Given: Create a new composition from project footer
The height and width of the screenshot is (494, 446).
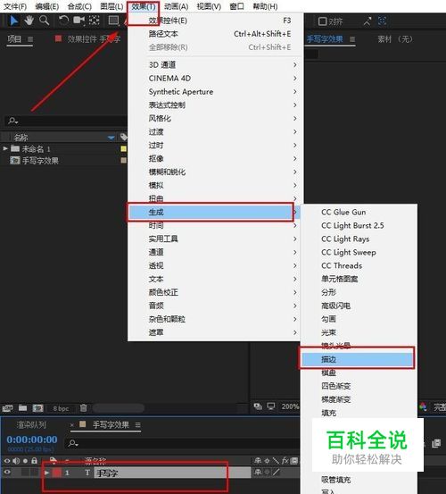Looking at the screenshot, I should pyautogui.click(x=37, y=408).
